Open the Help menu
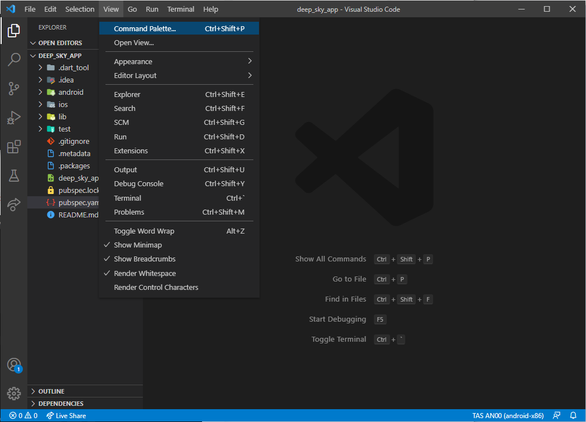Image resolution: width=586 pixels, height=422 pixels. (x=210, y=9)
